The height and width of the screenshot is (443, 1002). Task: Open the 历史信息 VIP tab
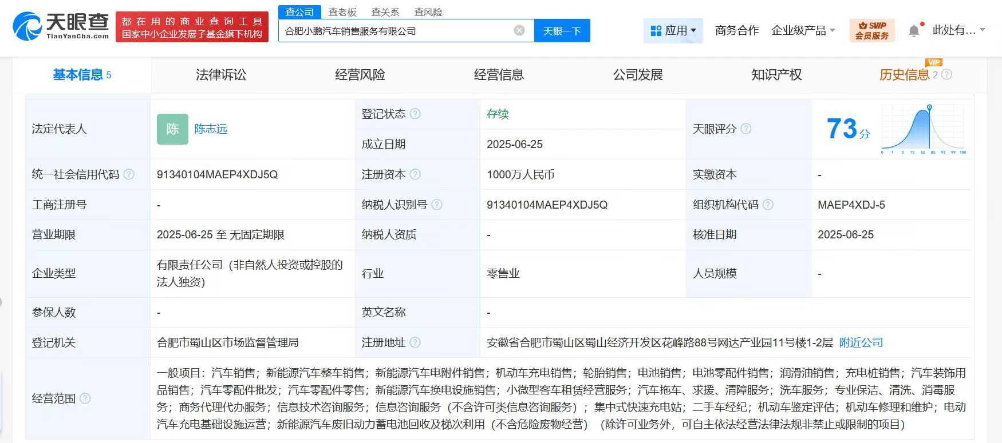click(905, 75)
